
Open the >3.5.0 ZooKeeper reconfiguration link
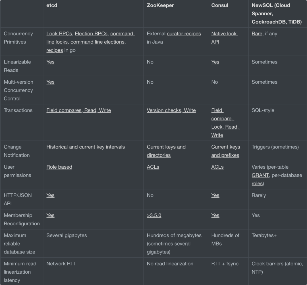[x=154, y=215]
